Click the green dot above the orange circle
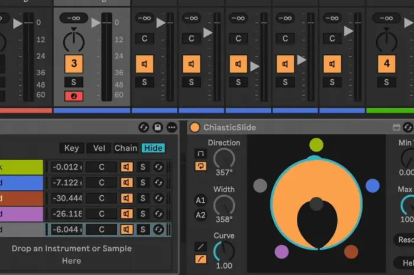414x275 pixels. pyautogui.click(x=316, y=145)
